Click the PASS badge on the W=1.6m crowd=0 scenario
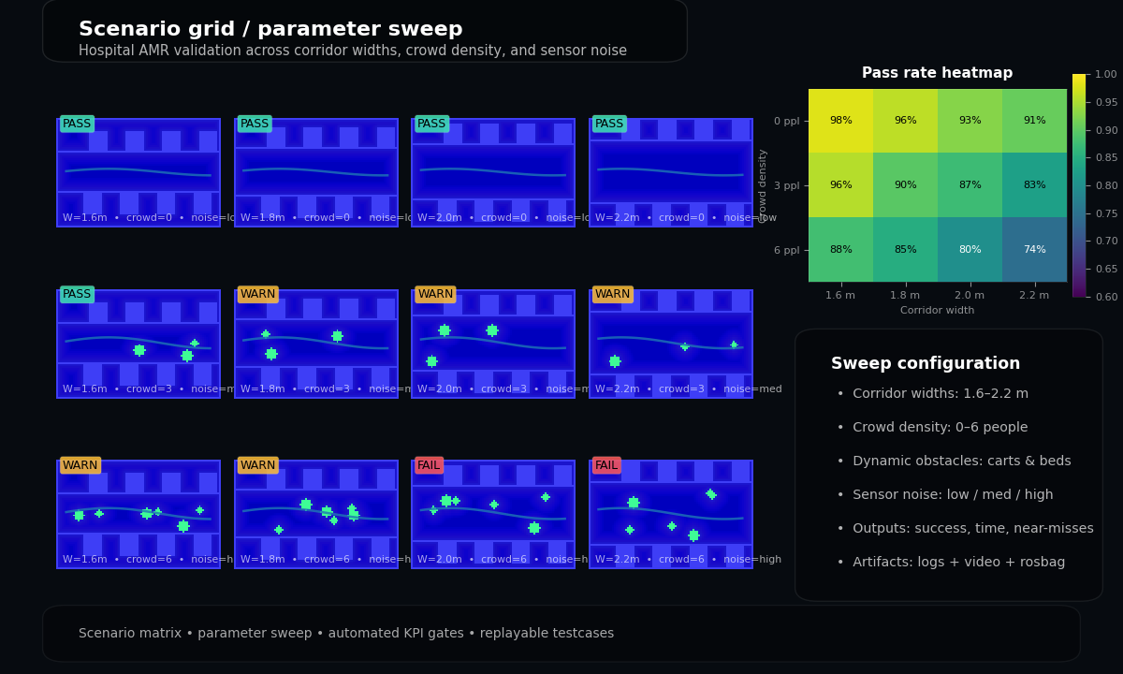 77,123
